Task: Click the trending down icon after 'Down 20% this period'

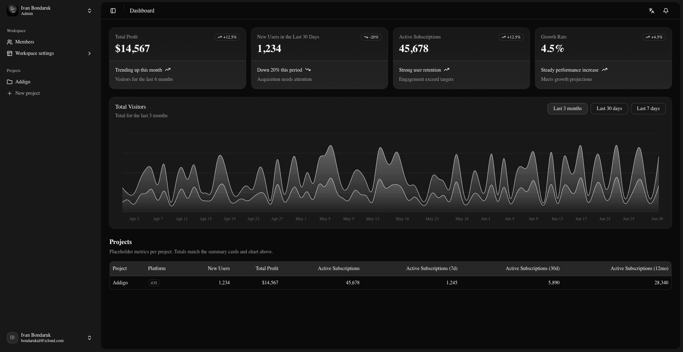Action: (308, 70)
